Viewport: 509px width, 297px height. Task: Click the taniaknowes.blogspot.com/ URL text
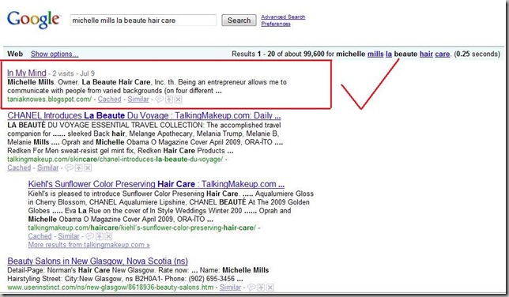tap(50, 100)
